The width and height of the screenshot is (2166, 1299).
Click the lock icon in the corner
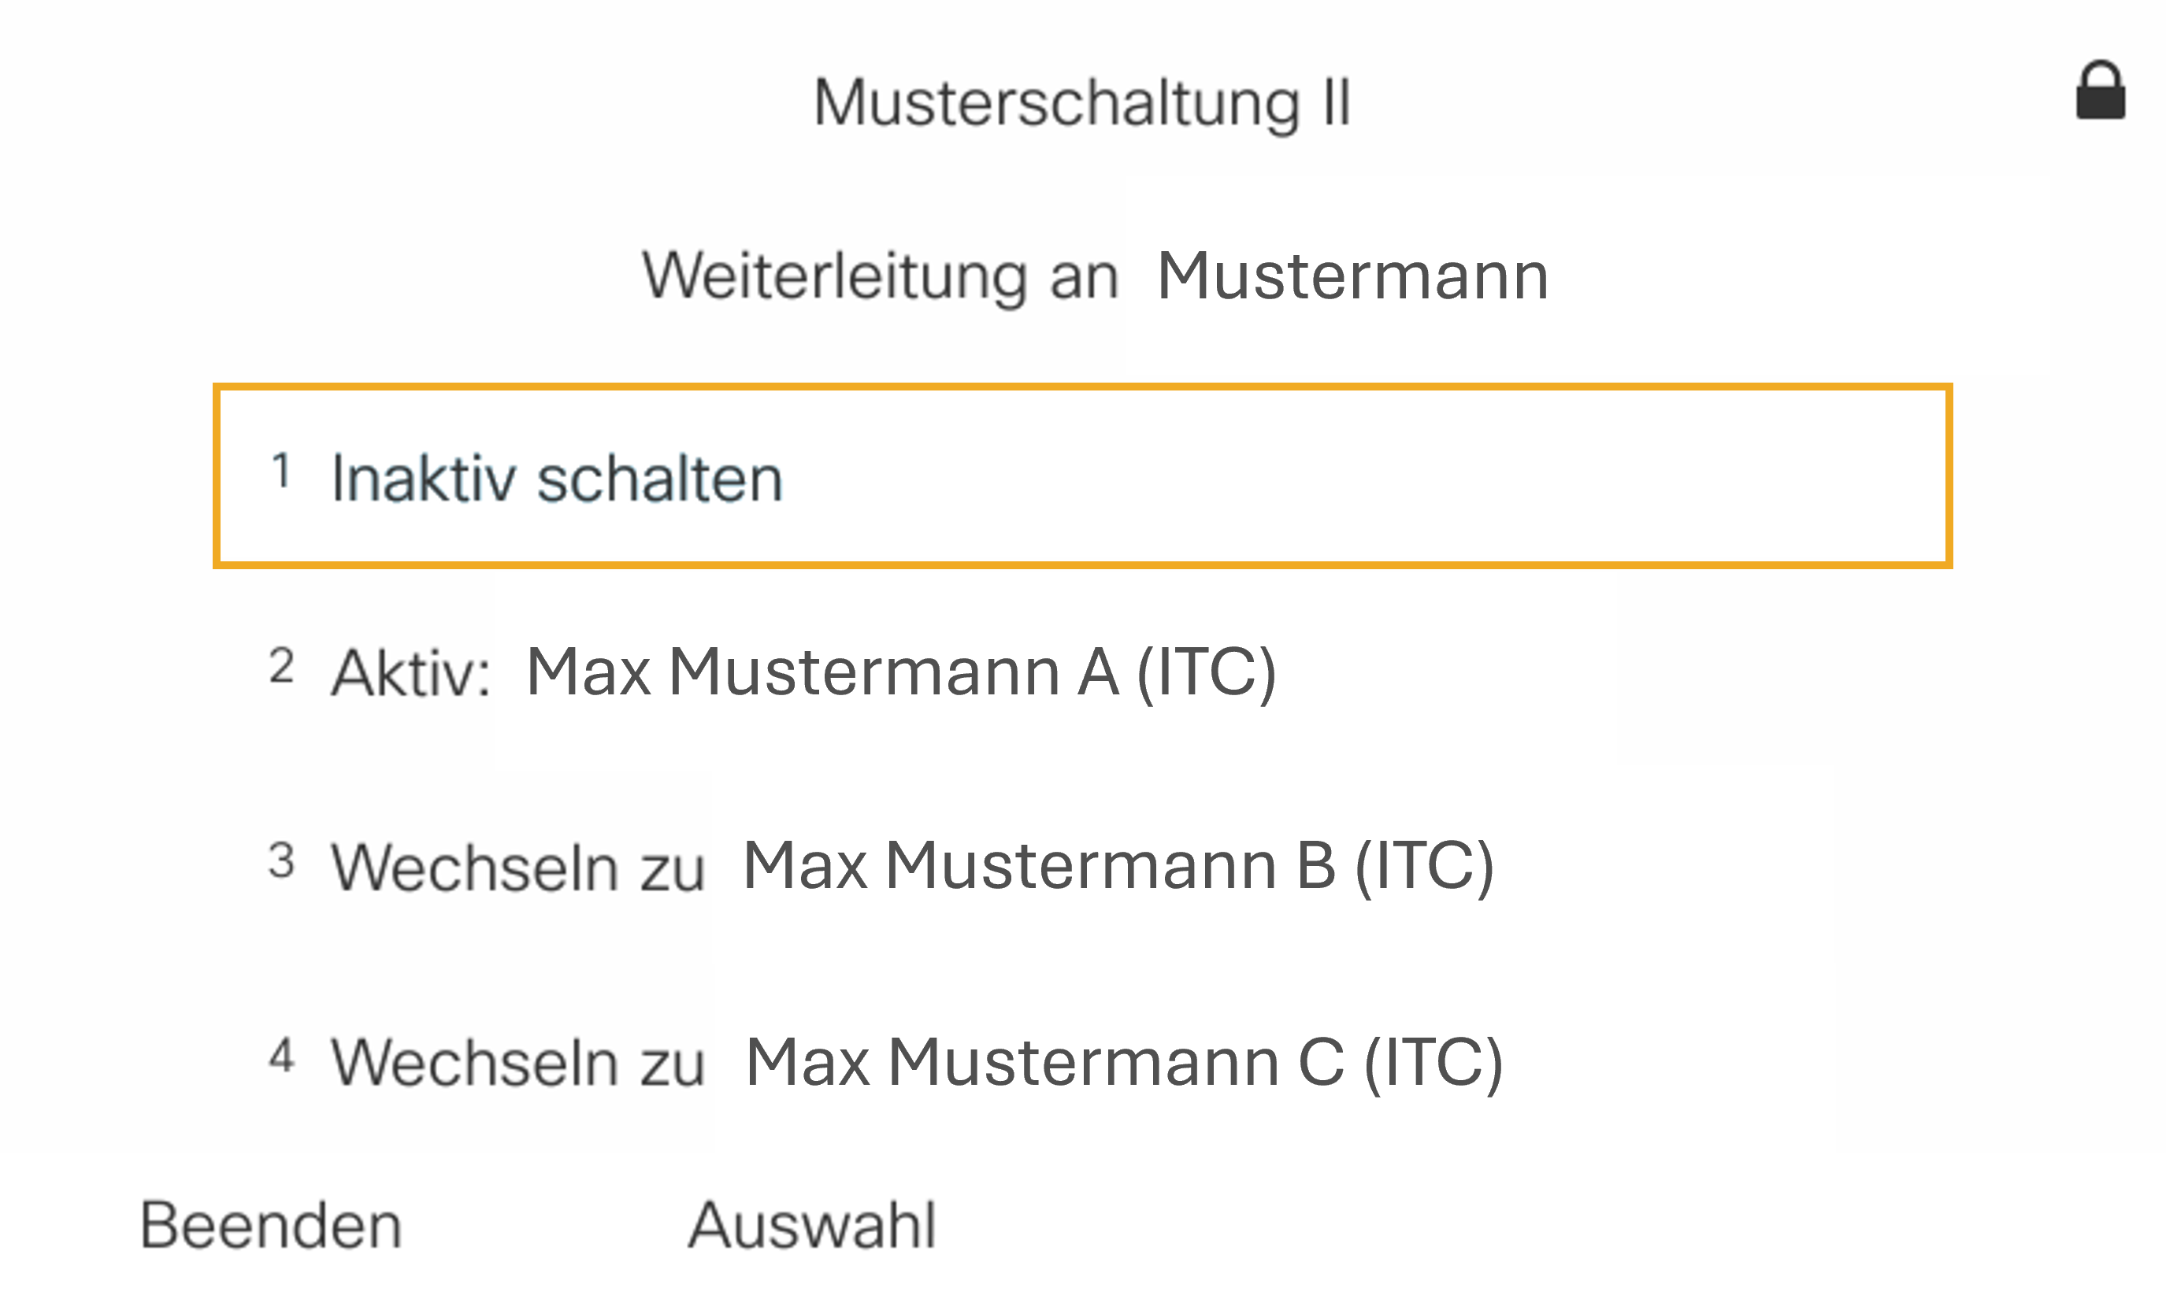pyautogui.click(x=2100, y=91)
